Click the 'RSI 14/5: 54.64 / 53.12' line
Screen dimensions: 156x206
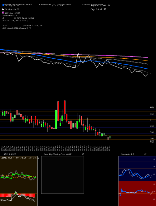tap(18, 18)
